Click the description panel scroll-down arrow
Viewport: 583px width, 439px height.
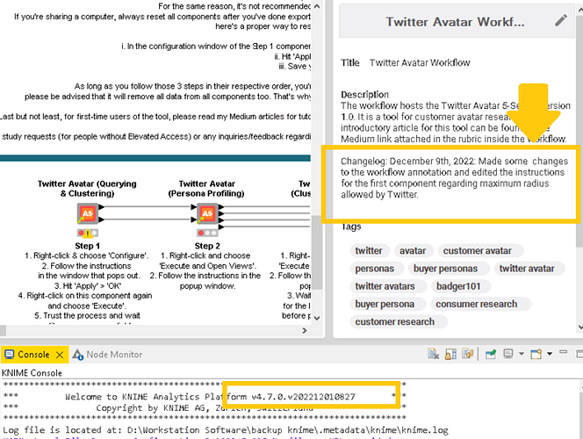(x=580, y=327)
